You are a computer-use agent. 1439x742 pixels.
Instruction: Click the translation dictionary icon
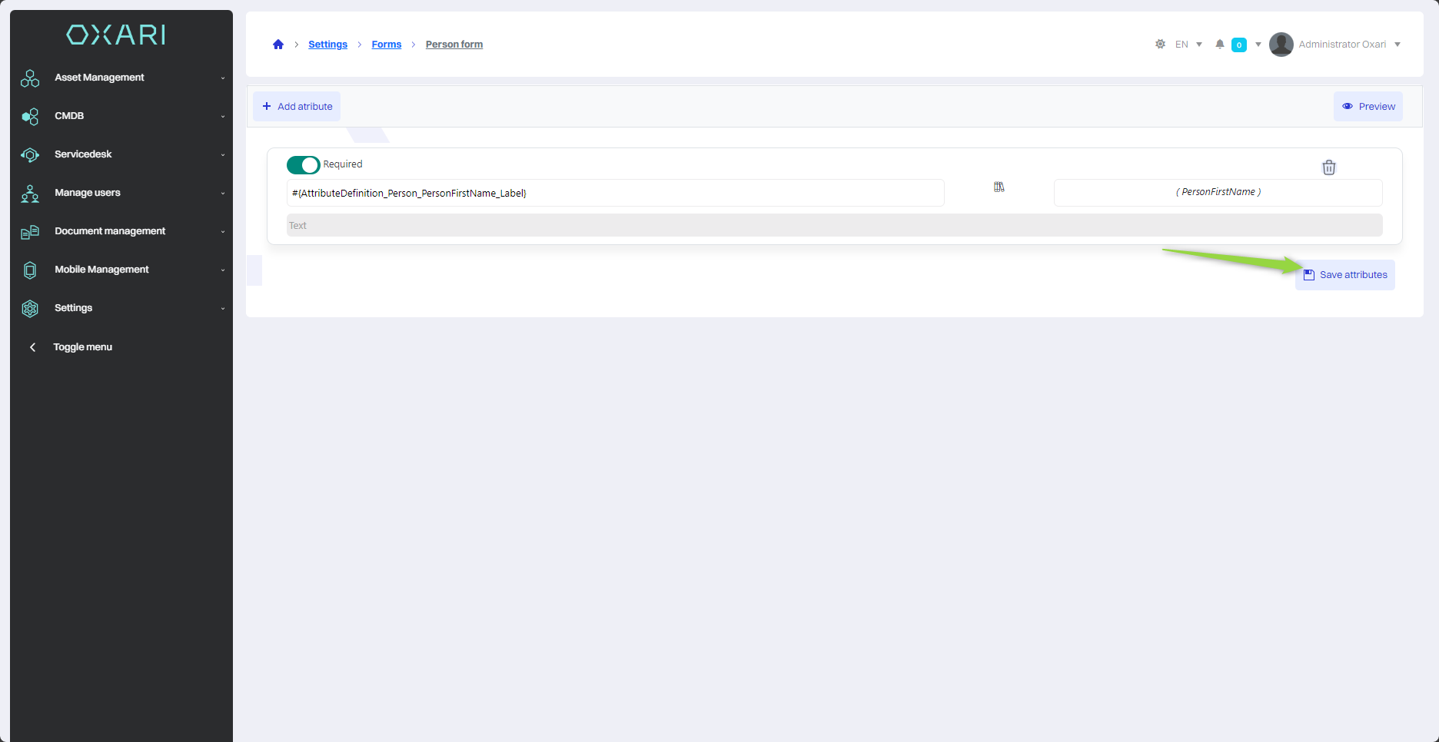point(999,187)
